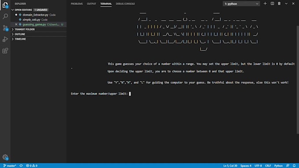Change indentation via Spaces: 4
Screen dimensions: 299x168
(246, 166)
